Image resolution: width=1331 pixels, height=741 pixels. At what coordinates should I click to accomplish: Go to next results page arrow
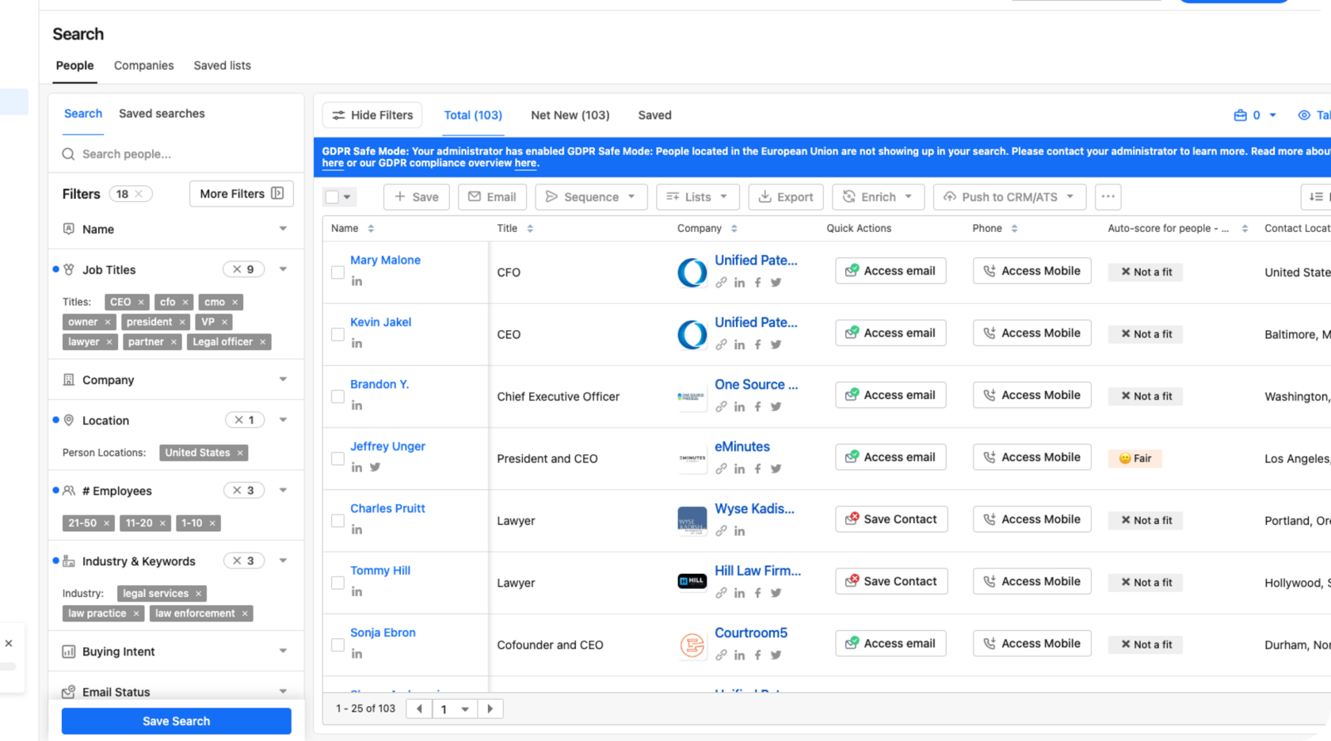(x=490, y=709)
